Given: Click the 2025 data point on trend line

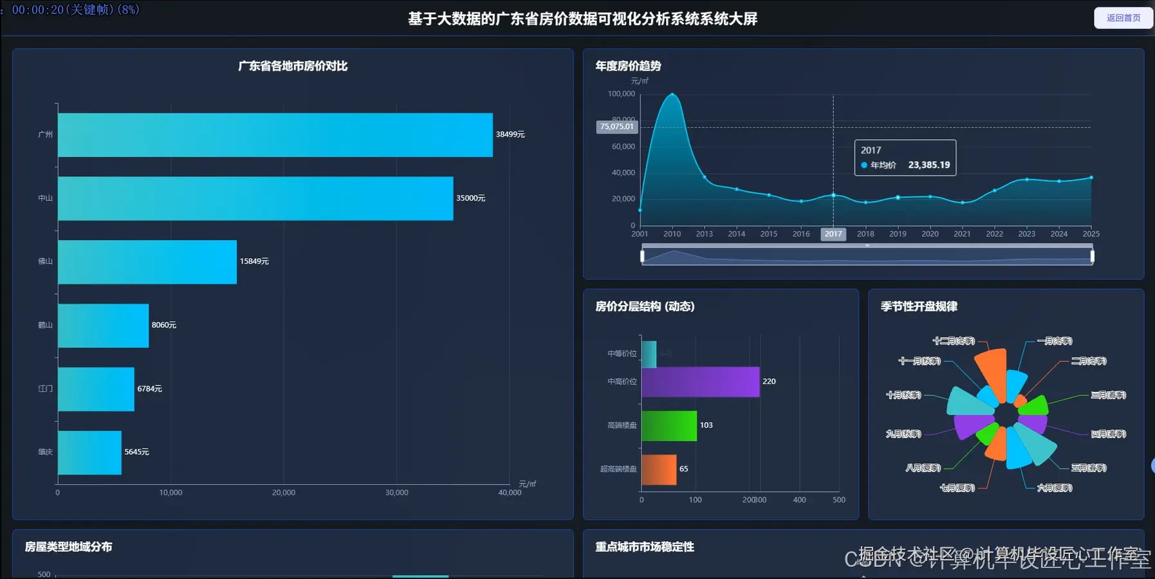Looking at the screenshot, I should [1091, 178].
